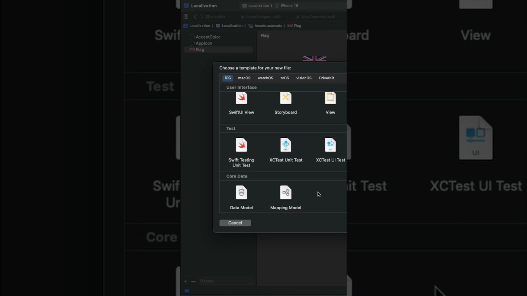Switch to the iOS platform tab
527x296 pixels.
(228, 78)
